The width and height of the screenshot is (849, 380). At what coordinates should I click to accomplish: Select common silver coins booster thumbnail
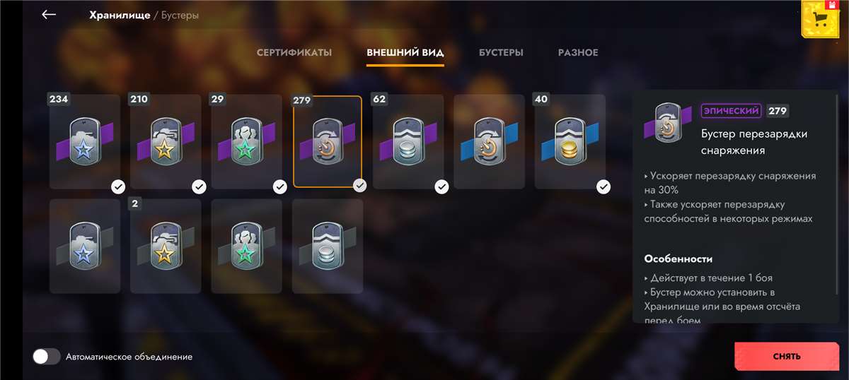[328, 246]
